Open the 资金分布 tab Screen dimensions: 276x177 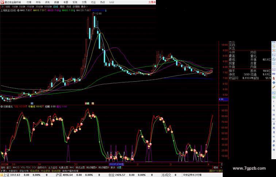tap(24, 171)
